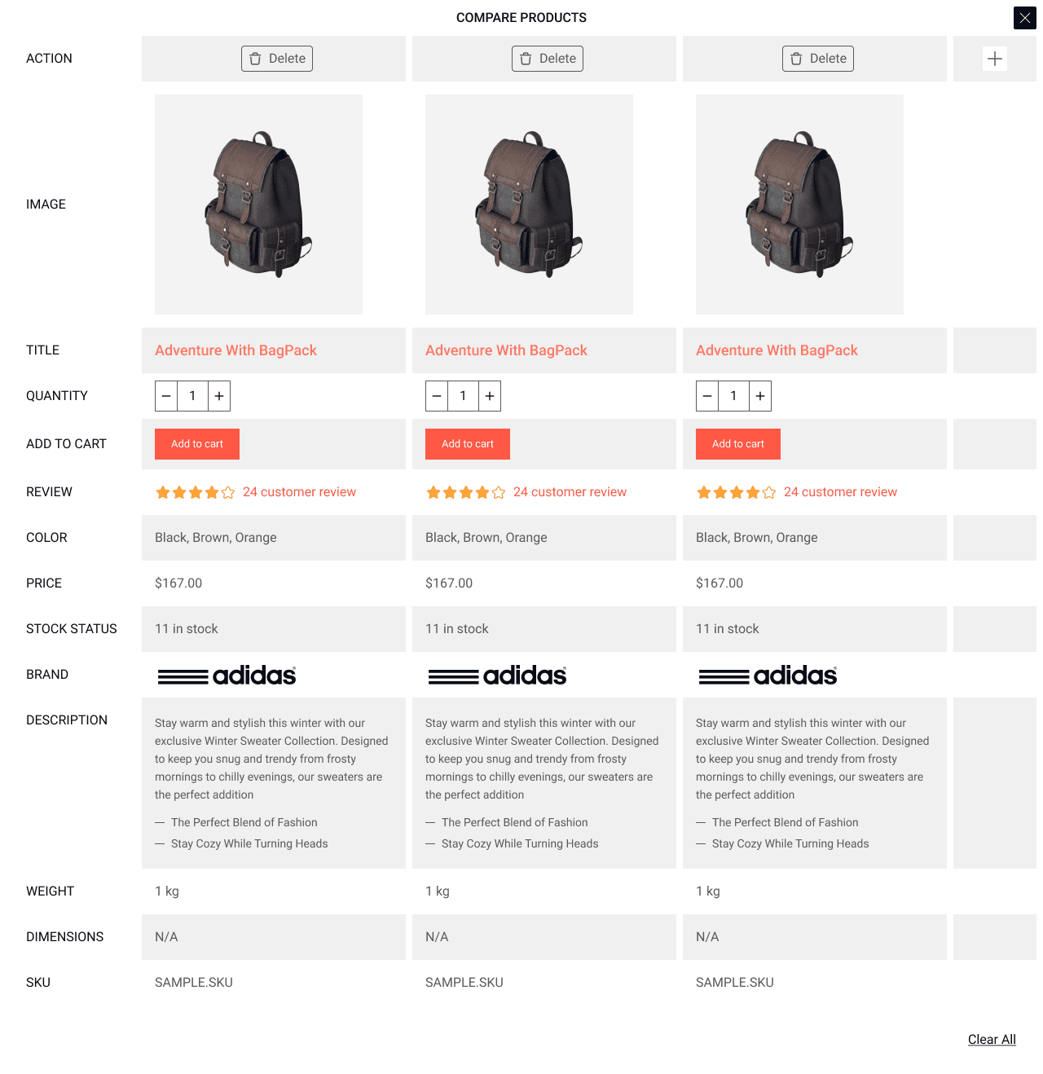Click the first backpack product image

258,205
